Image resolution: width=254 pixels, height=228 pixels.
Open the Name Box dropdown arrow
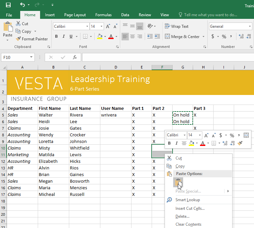coord(31,57)
